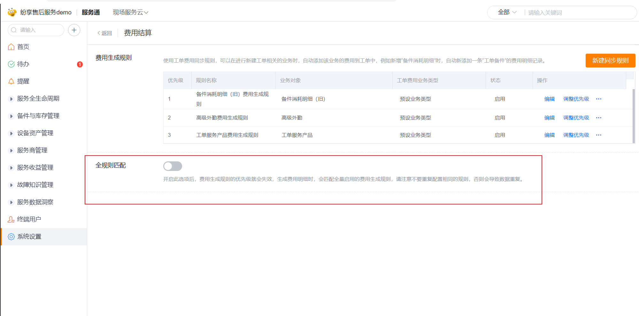The height and width of the screenshot is (316, 639).
Task: Open the 现场服务云 dropdown
Action: [130, 12]
